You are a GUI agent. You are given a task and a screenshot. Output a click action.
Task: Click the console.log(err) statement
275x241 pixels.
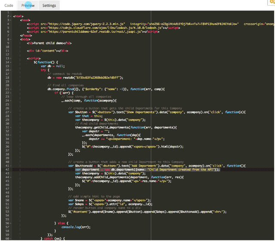76,227
